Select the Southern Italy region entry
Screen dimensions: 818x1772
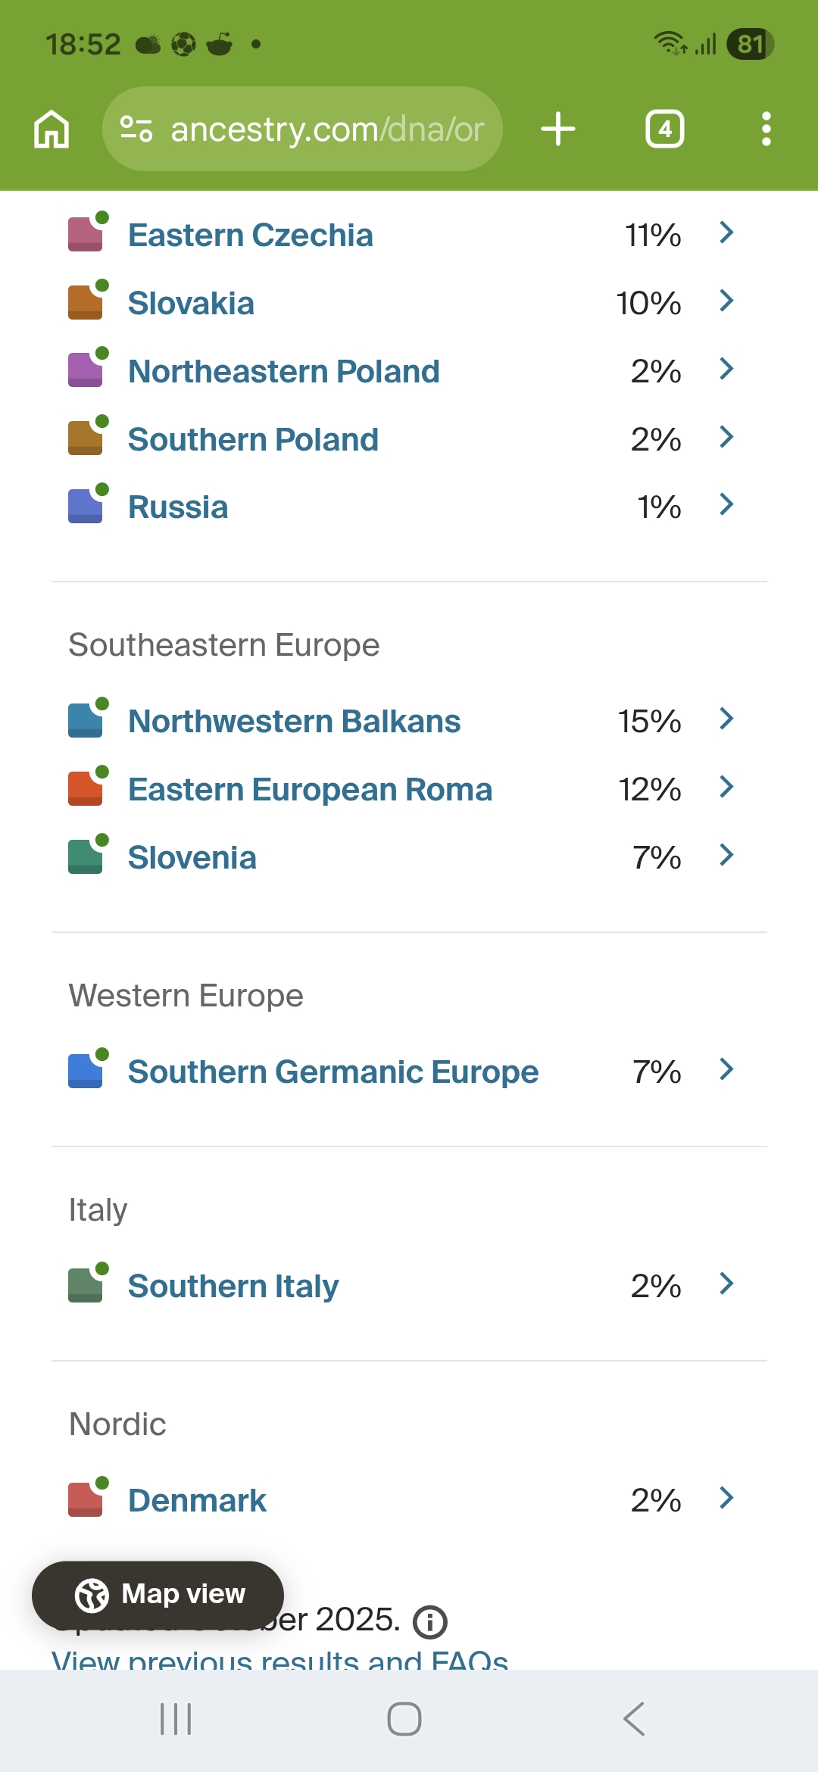[233, 1286]
